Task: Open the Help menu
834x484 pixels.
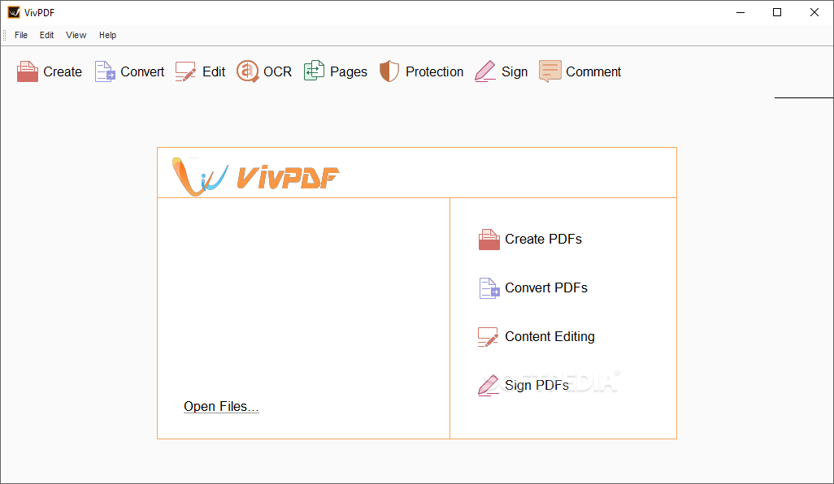Action: (107, 35)
